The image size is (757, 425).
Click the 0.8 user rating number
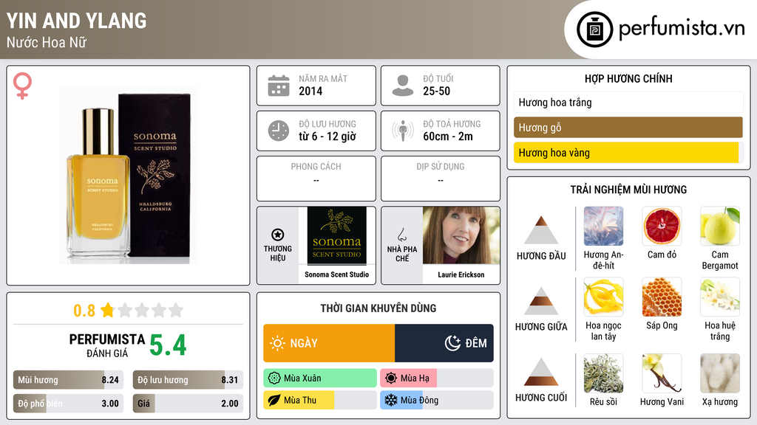84,311
